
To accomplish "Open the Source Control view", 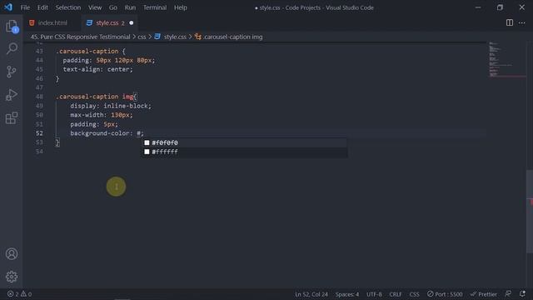I will [x=12, y=72].
